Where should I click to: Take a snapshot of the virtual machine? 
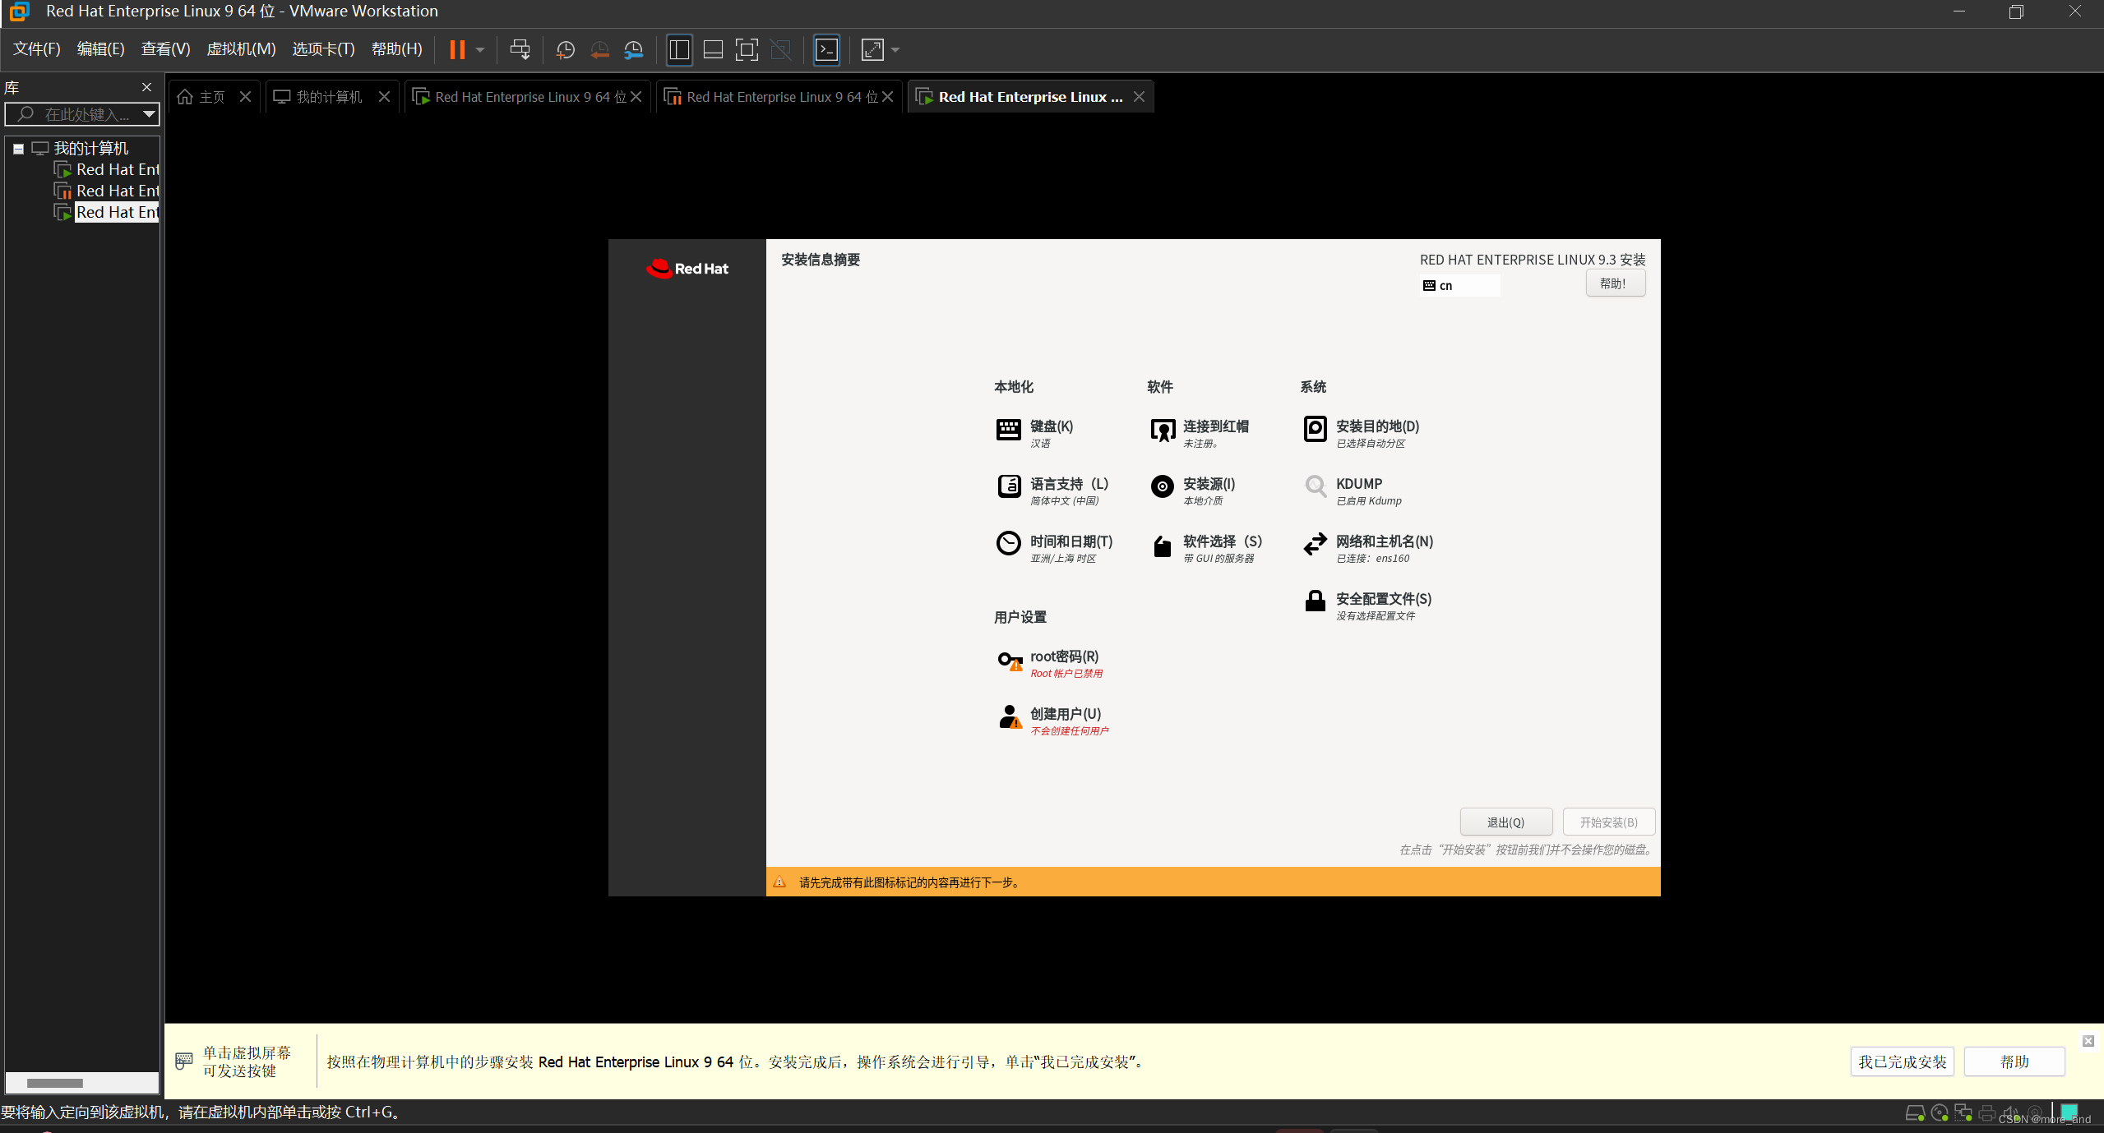pyautogui.click(x=564, y=49)
